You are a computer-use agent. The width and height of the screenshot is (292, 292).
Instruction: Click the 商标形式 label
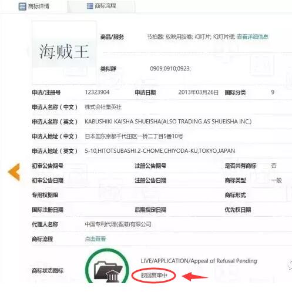[x=235, y=195]
